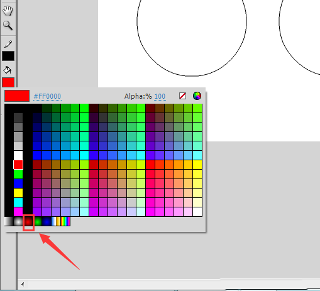Select the Zoom magnifier tool
The image size is (320, 291).
click(8, 26)
